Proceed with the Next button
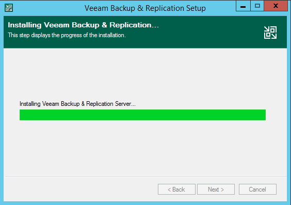291x205 pixels. click(216, 189)
